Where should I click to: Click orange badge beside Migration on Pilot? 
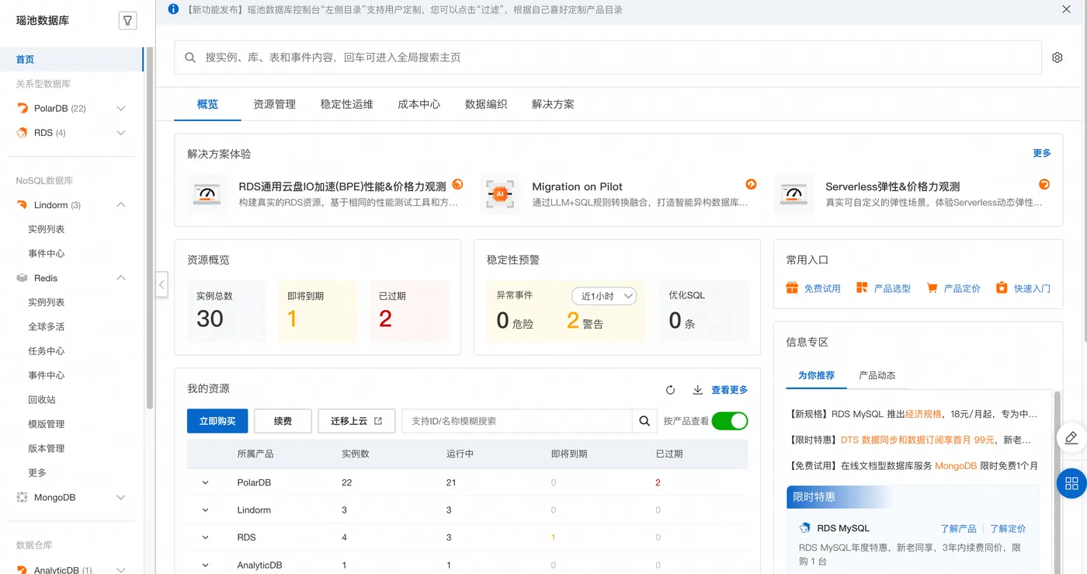751,185
